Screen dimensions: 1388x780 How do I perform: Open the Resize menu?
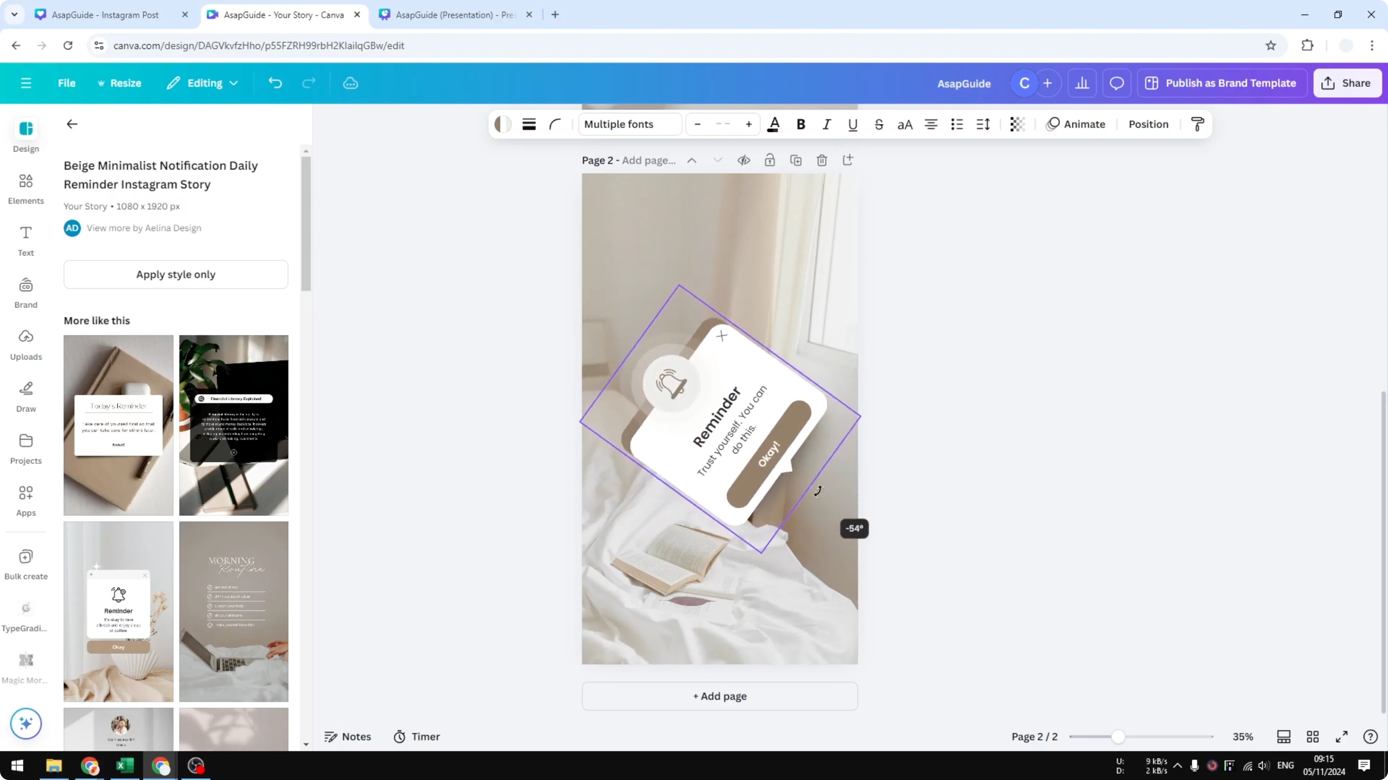(x=119, y=83)
